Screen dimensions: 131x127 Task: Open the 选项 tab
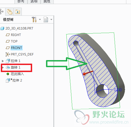click(x=34, y=1)
